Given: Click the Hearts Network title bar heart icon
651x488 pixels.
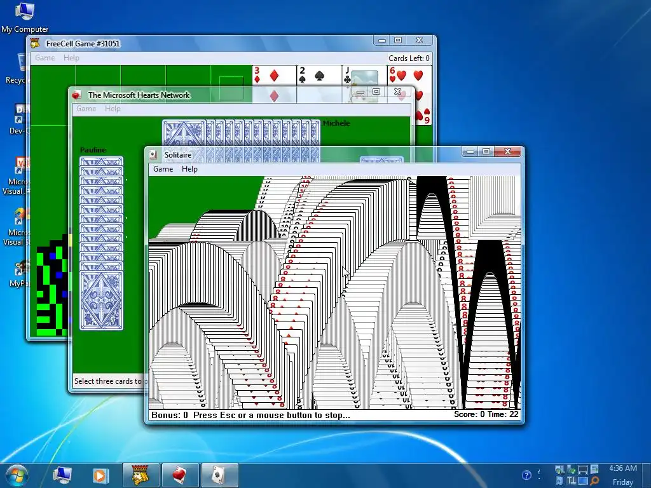Looking at the screenshot, I should pos(76,95).
